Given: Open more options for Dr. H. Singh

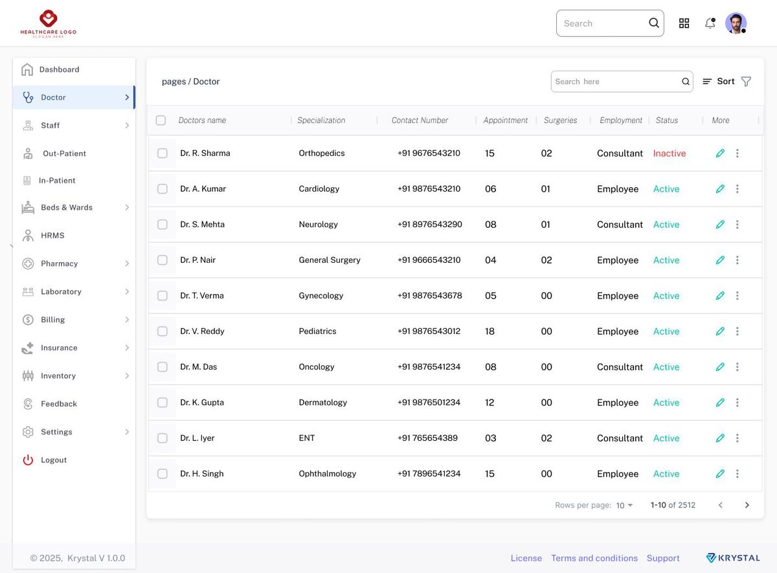Looking at the screenshot, I should click(x=738, y=474).
